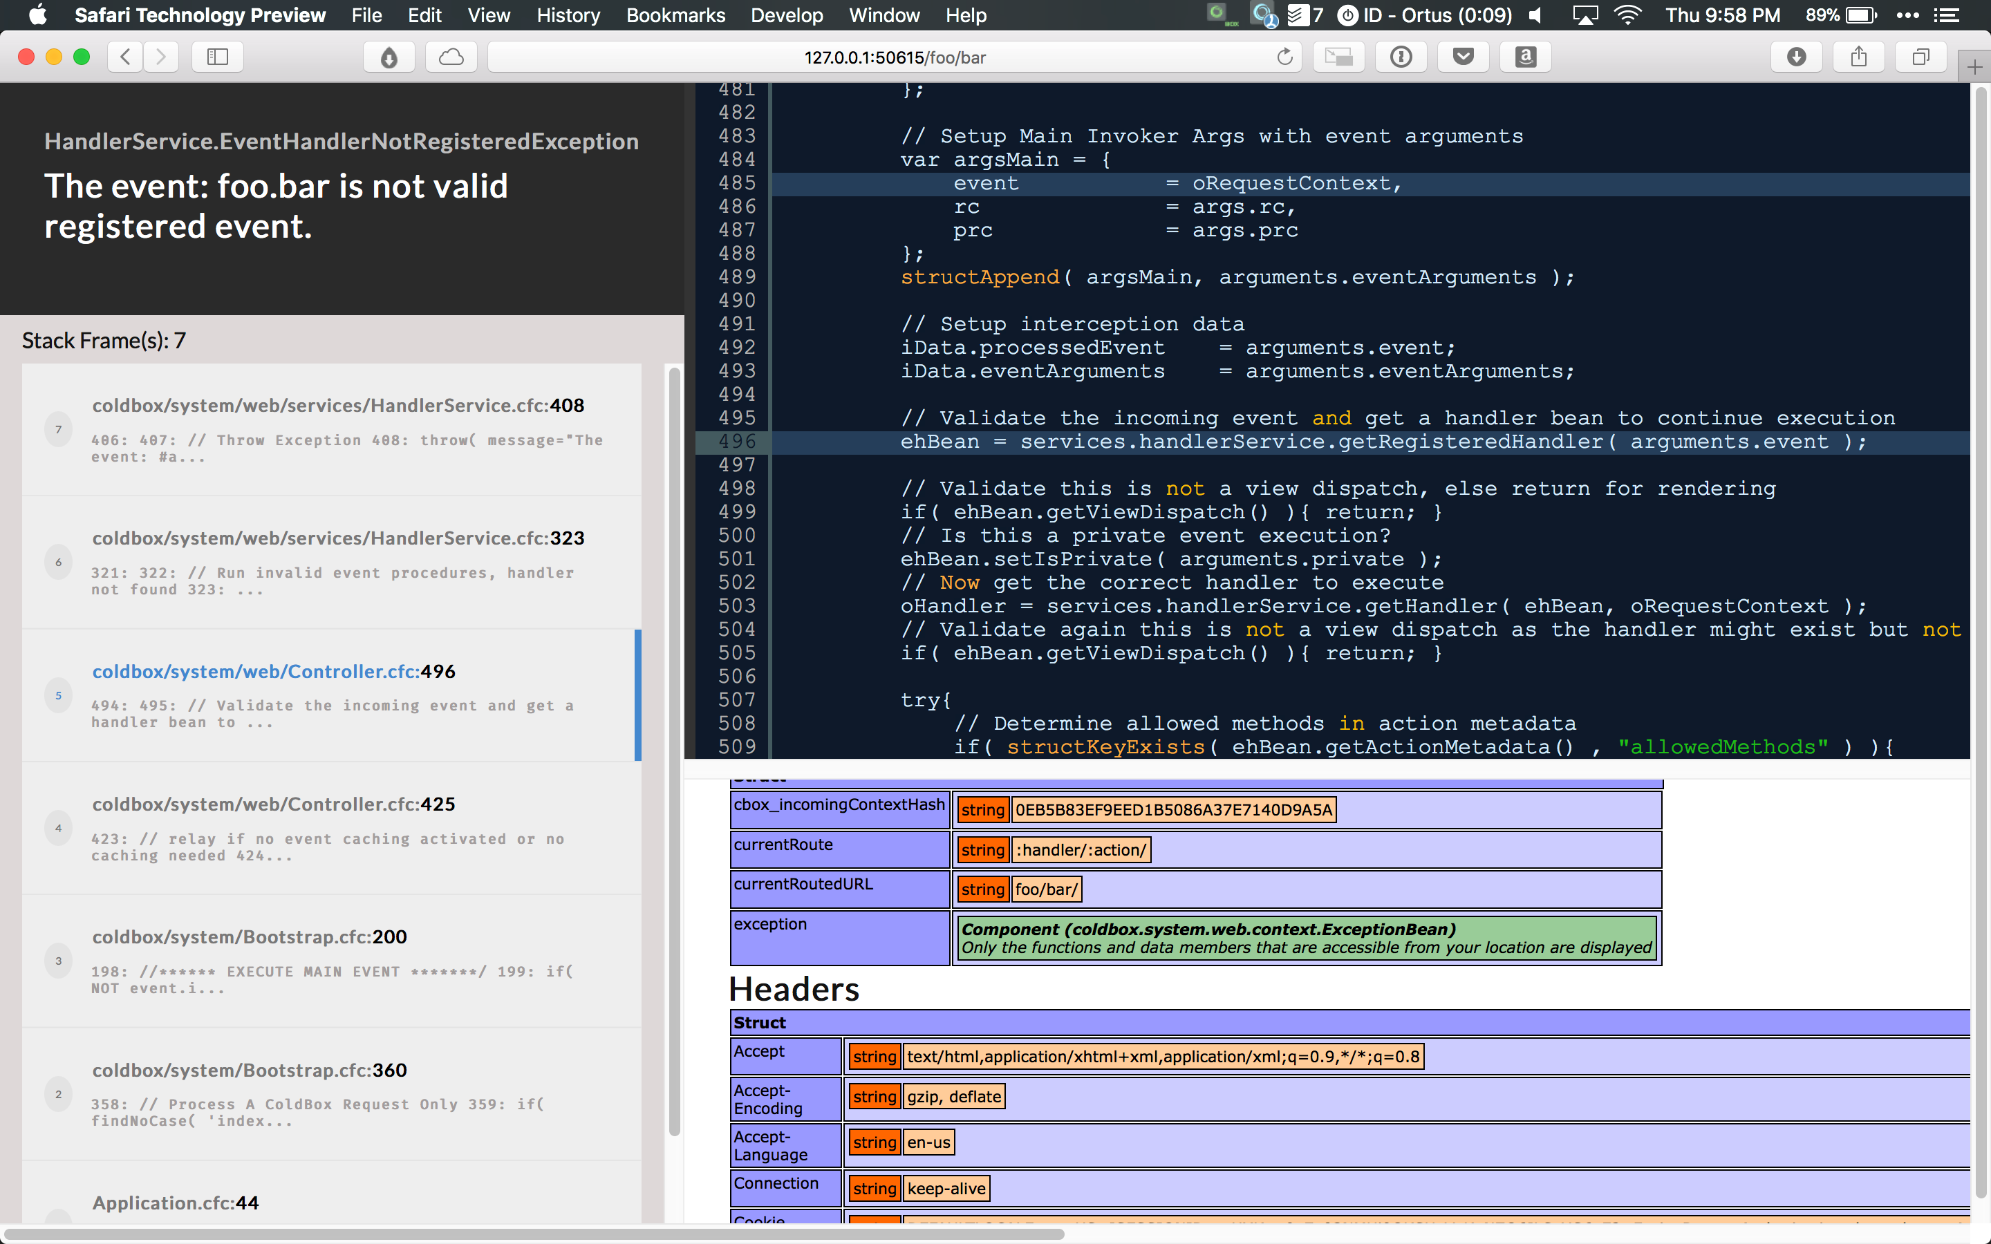Open the Develop menu
This screenshot has width=1991, height=1244.
point(786,15)
